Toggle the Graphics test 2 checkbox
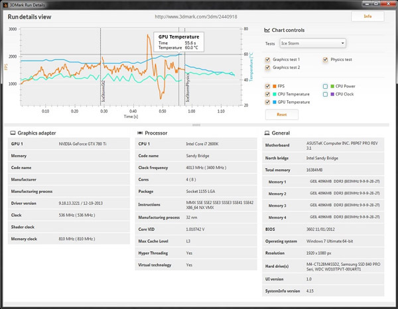Image resolution: width=398 pixels, height=309 pixels. click(x=267, y=68)
